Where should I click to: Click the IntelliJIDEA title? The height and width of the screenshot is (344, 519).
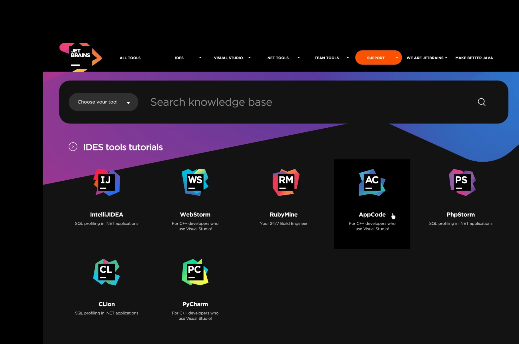[x=107, y=215]
